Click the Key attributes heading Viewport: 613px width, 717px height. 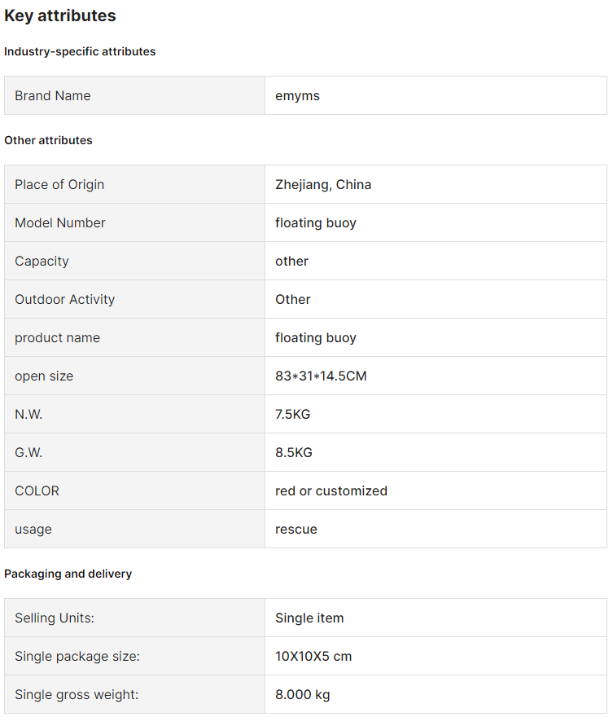coord(60,15)
